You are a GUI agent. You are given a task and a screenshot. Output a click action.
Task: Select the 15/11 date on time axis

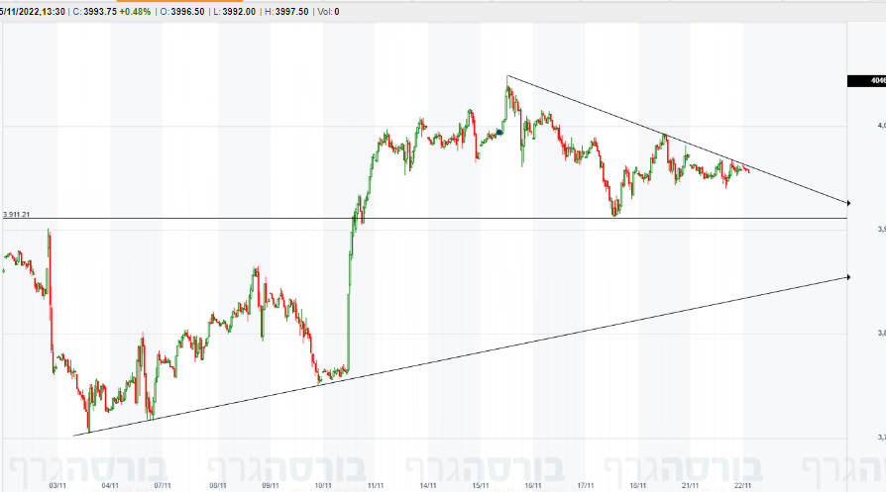(x=481, y=486)
